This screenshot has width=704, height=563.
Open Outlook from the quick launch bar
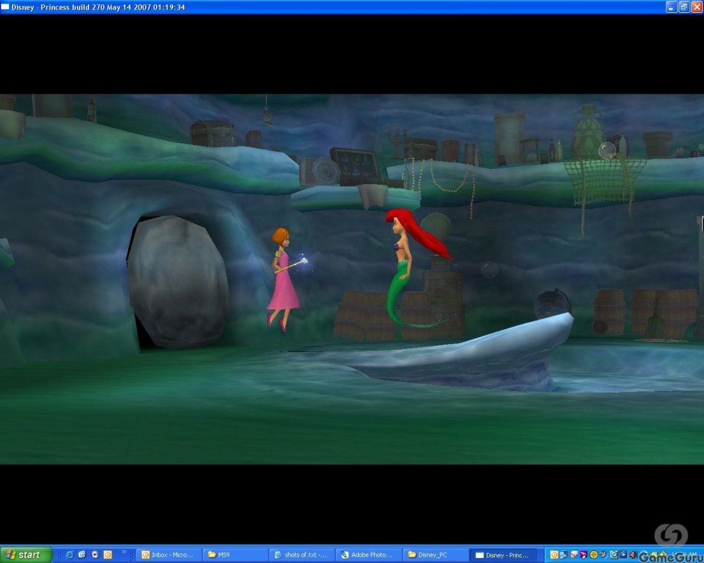(108, 555)
